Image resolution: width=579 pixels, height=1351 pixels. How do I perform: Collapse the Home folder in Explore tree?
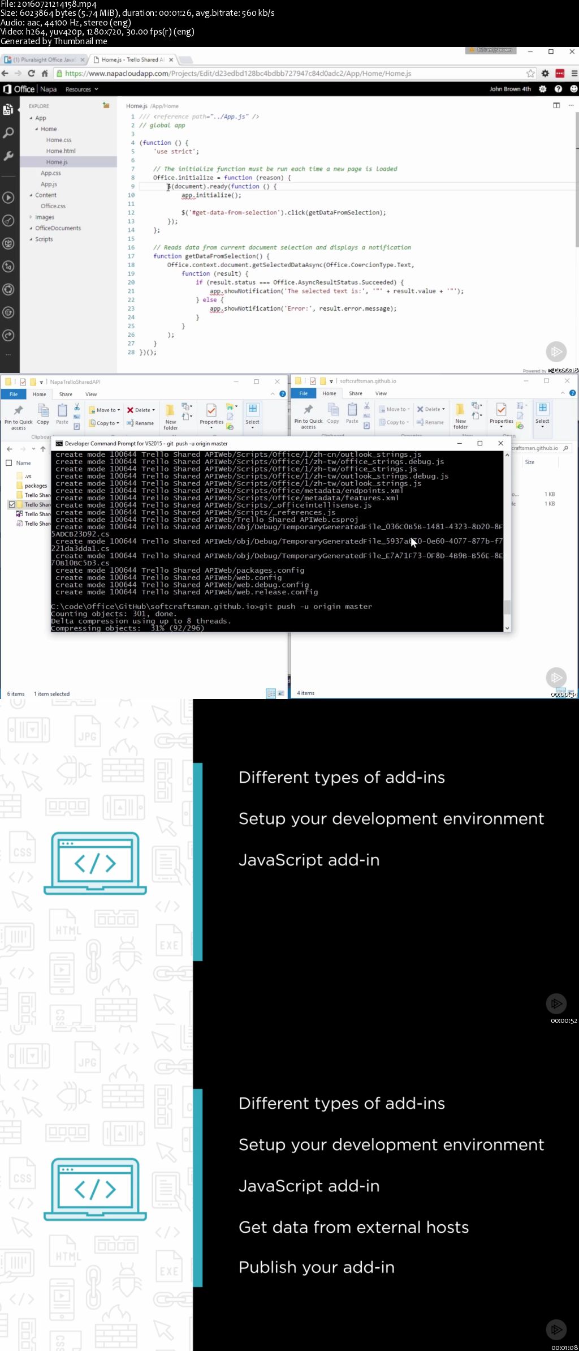click(37, 129)
